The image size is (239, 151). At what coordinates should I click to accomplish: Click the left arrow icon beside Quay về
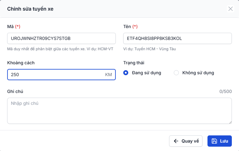(176, 141)
